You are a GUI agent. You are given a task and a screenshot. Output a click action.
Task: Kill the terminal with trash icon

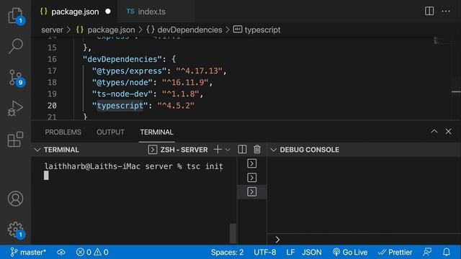[x=257, y=150]
